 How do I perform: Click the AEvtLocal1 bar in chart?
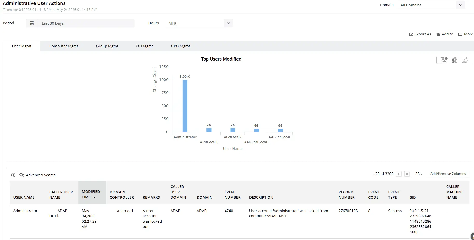[209, 130]
